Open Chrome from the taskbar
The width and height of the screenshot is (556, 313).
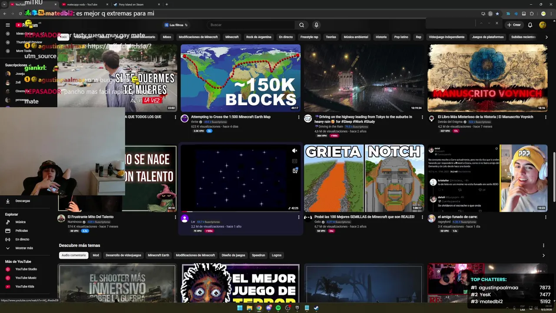pos(259,308)
